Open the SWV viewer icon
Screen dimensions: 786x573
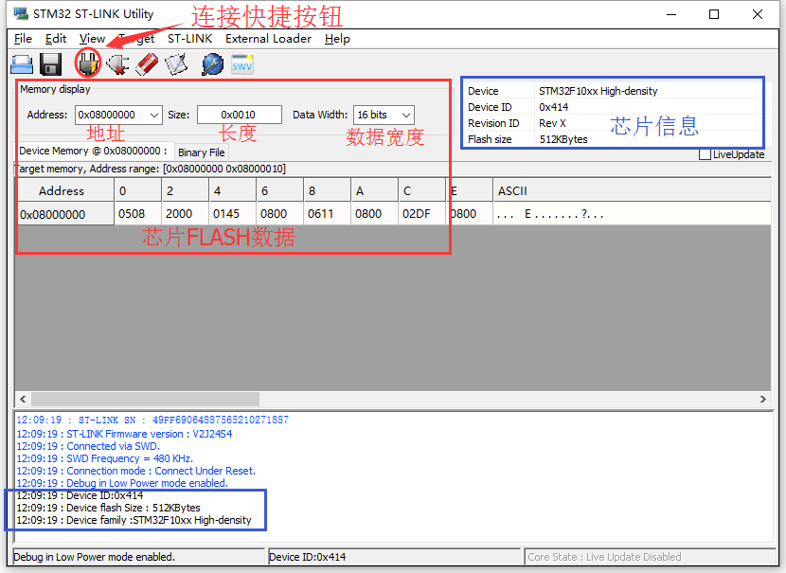(x=242, y=64)
